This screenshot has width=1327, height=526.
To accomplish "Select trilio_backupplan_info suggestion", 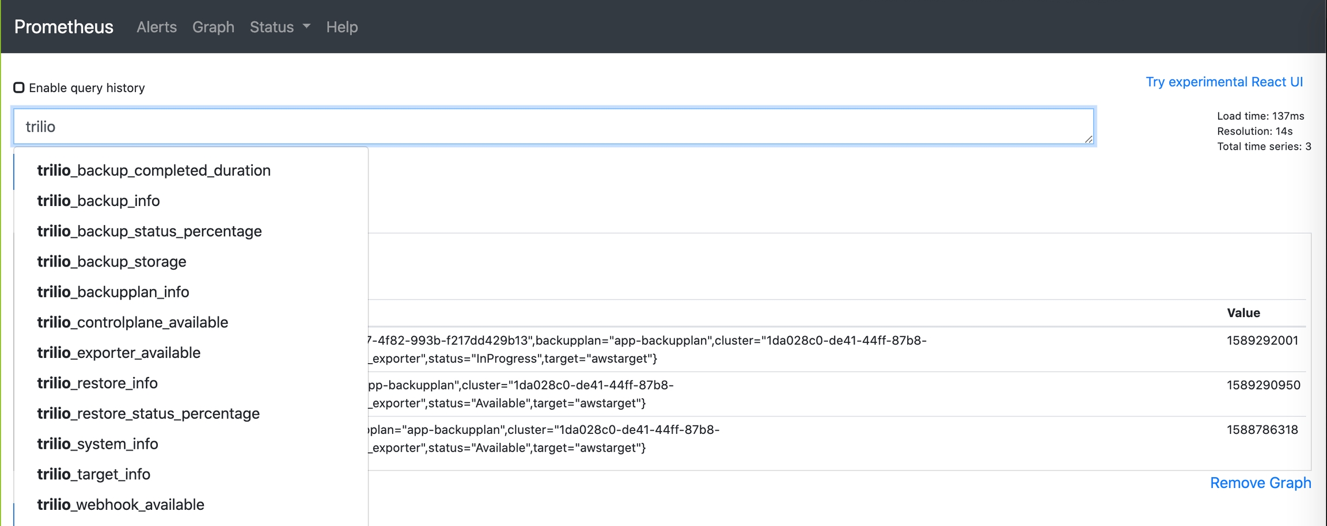I will click(x=113, y=292).
